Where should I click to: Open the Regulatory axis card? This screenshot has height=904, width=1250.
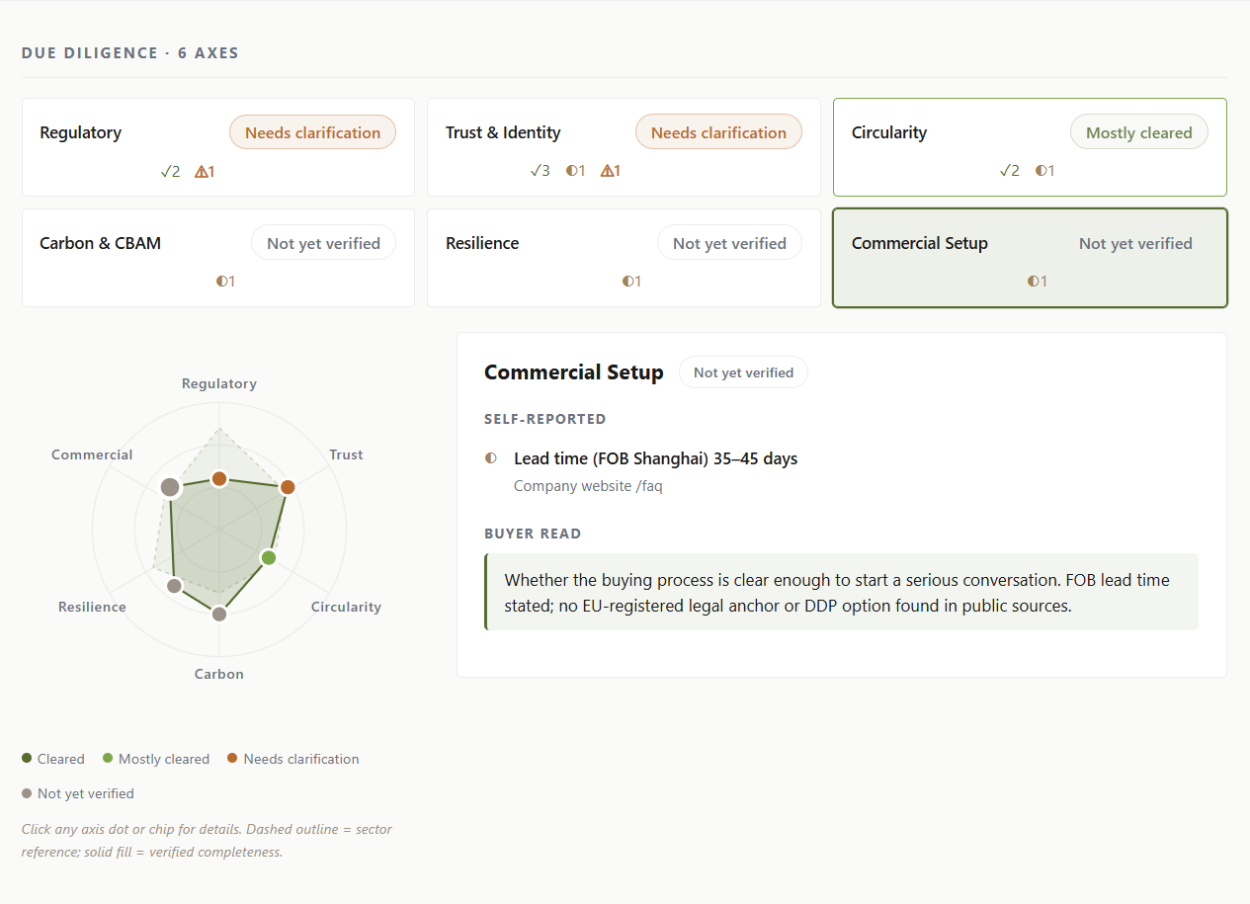point(218,147)
